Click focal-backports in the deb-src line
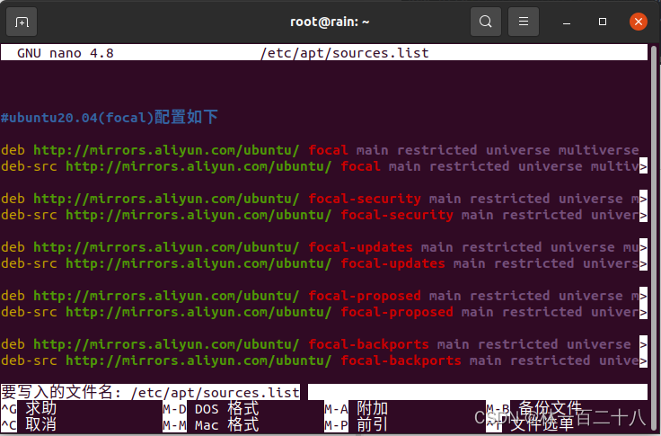This screenshot has width=661, height=436. 401,360
